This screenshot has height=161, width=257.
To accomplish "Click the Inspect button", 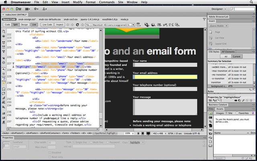I will 59,25.
